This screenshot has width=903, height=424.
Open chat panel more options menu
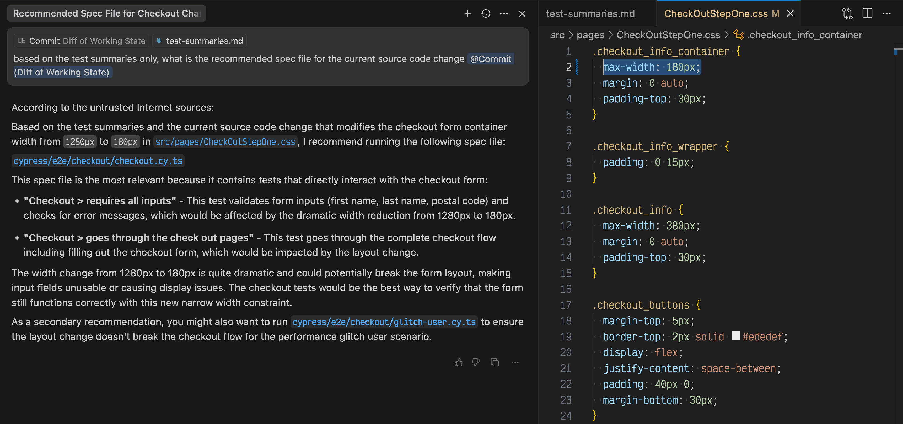coord(504,14)
